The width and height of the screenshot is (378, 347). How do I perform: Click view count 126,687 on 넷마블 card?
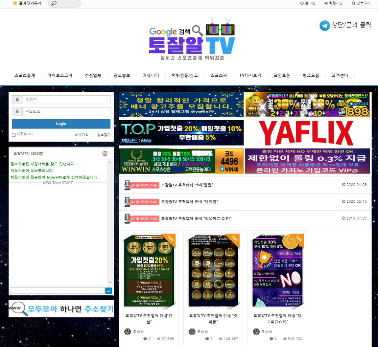(x=231, y=339)
